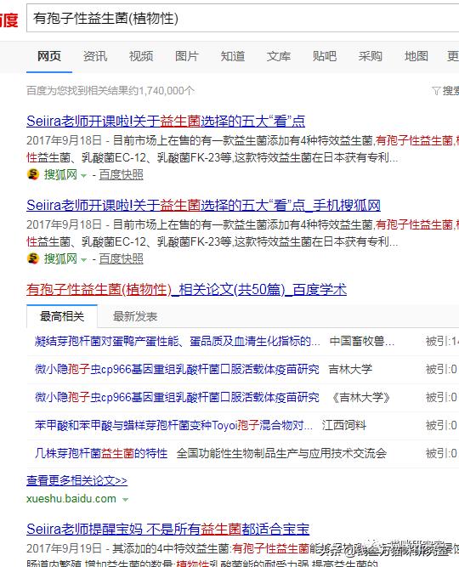
Task: Open paper 几株芽孢杆菌益生菌的特性
Action: point(101,453)
